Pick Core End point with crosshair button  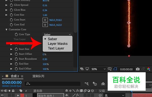[45, 25]
